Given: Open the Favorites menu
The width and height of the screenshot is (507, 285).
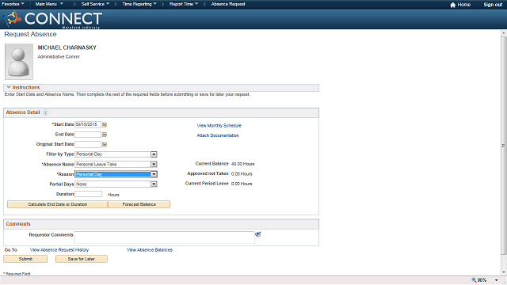Looking at the screenshot, I should click(x=13, y=4).
